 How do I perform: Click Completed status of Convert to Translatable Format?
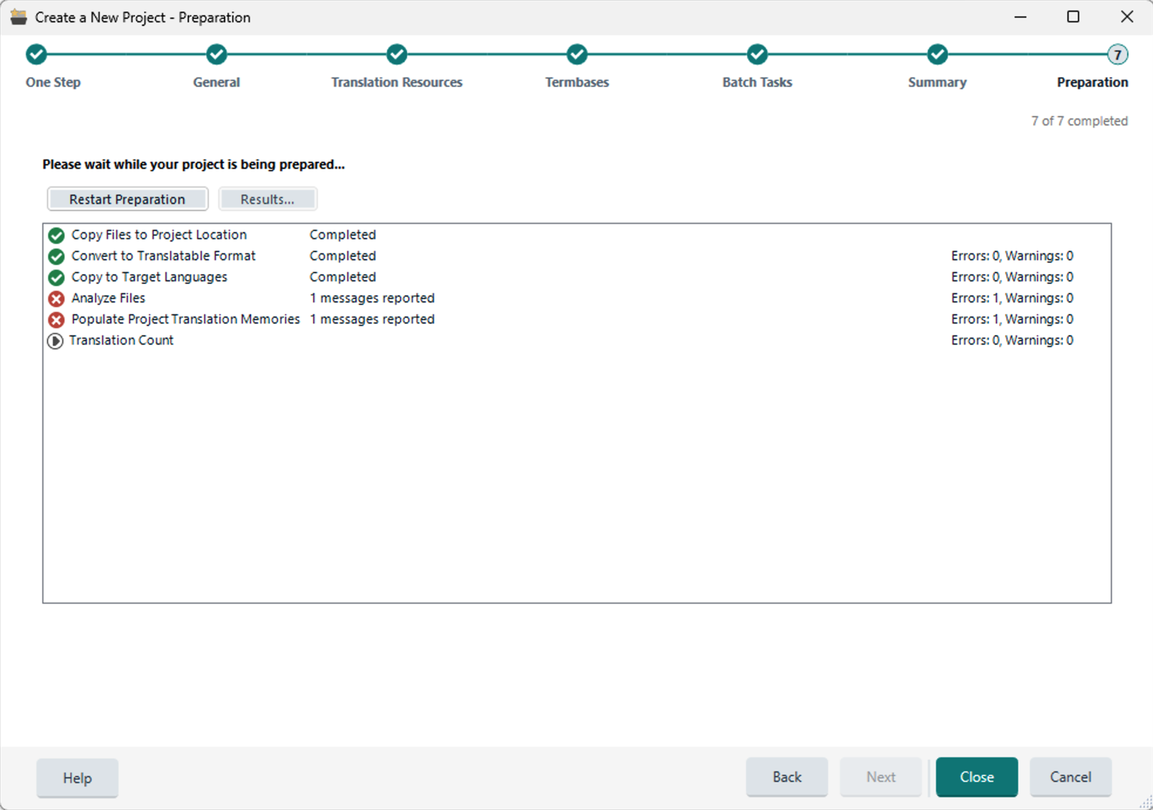coord(342,256)
